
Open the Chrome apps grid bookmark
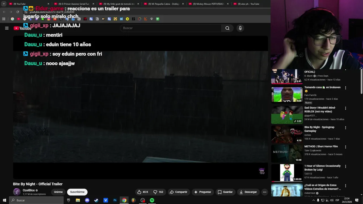tap(4, 19)
